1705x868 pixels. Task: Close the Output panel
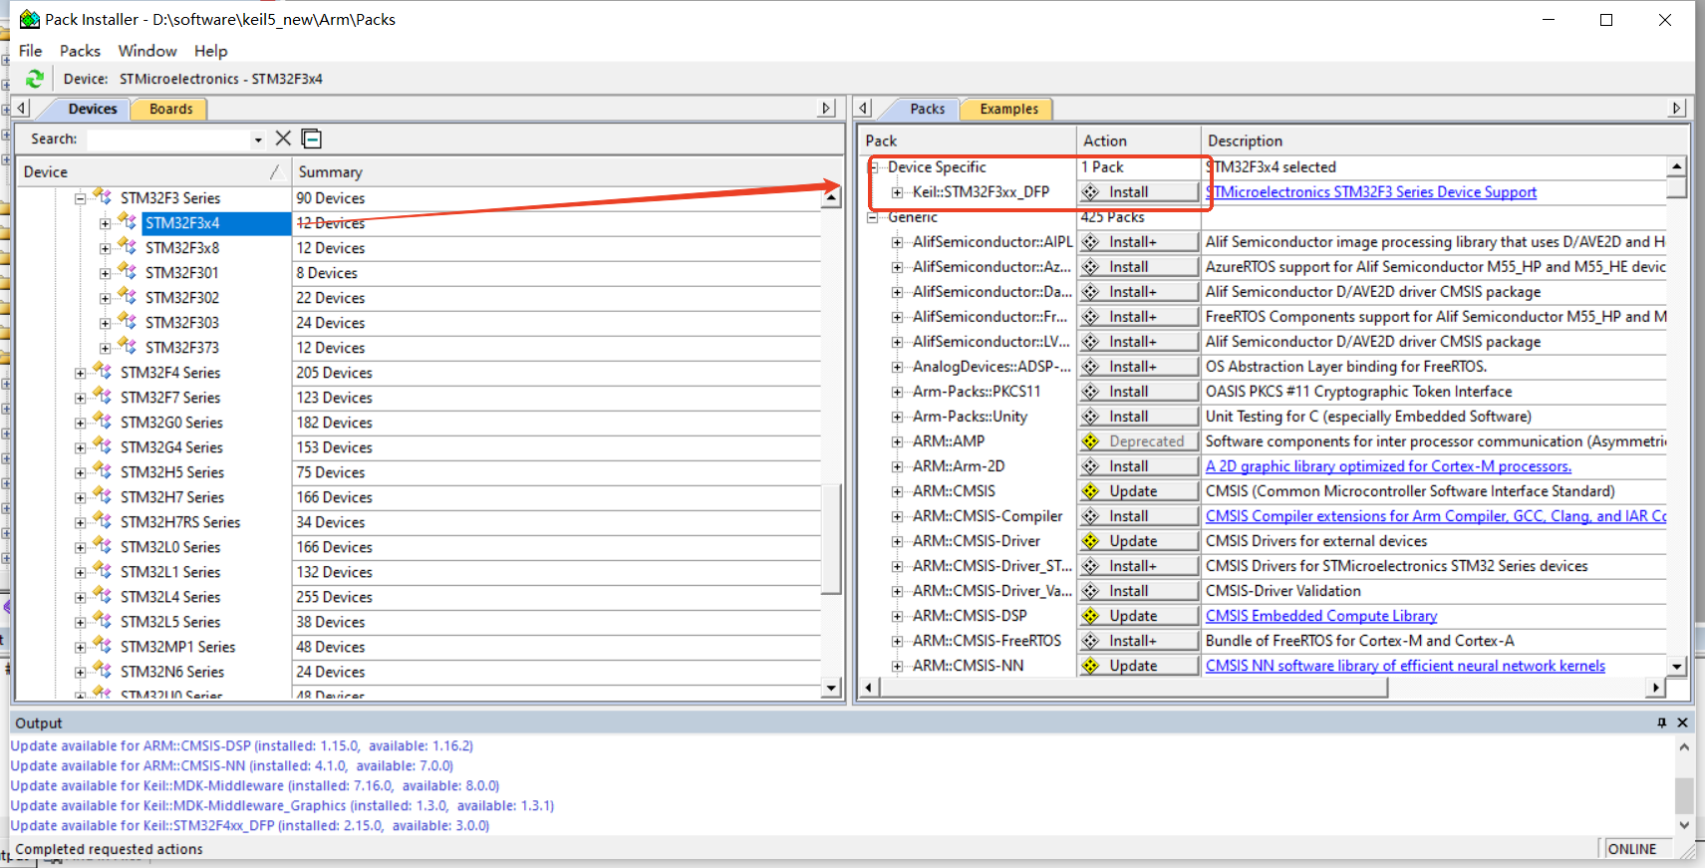click(x=1683, y=723)
